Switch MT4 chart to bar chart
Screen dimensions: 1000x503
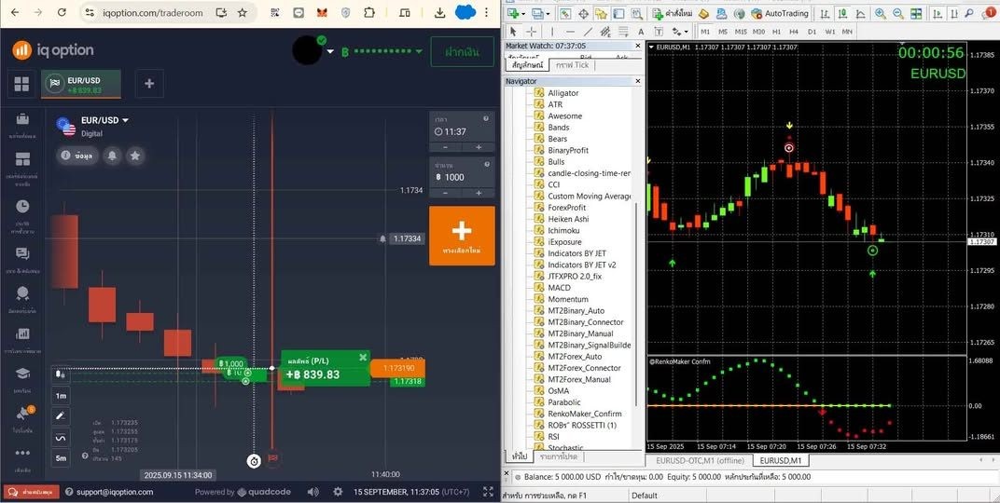(826, 13)
